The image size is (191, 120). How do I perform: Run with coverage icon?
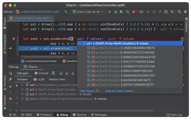[x=121, y=12]
